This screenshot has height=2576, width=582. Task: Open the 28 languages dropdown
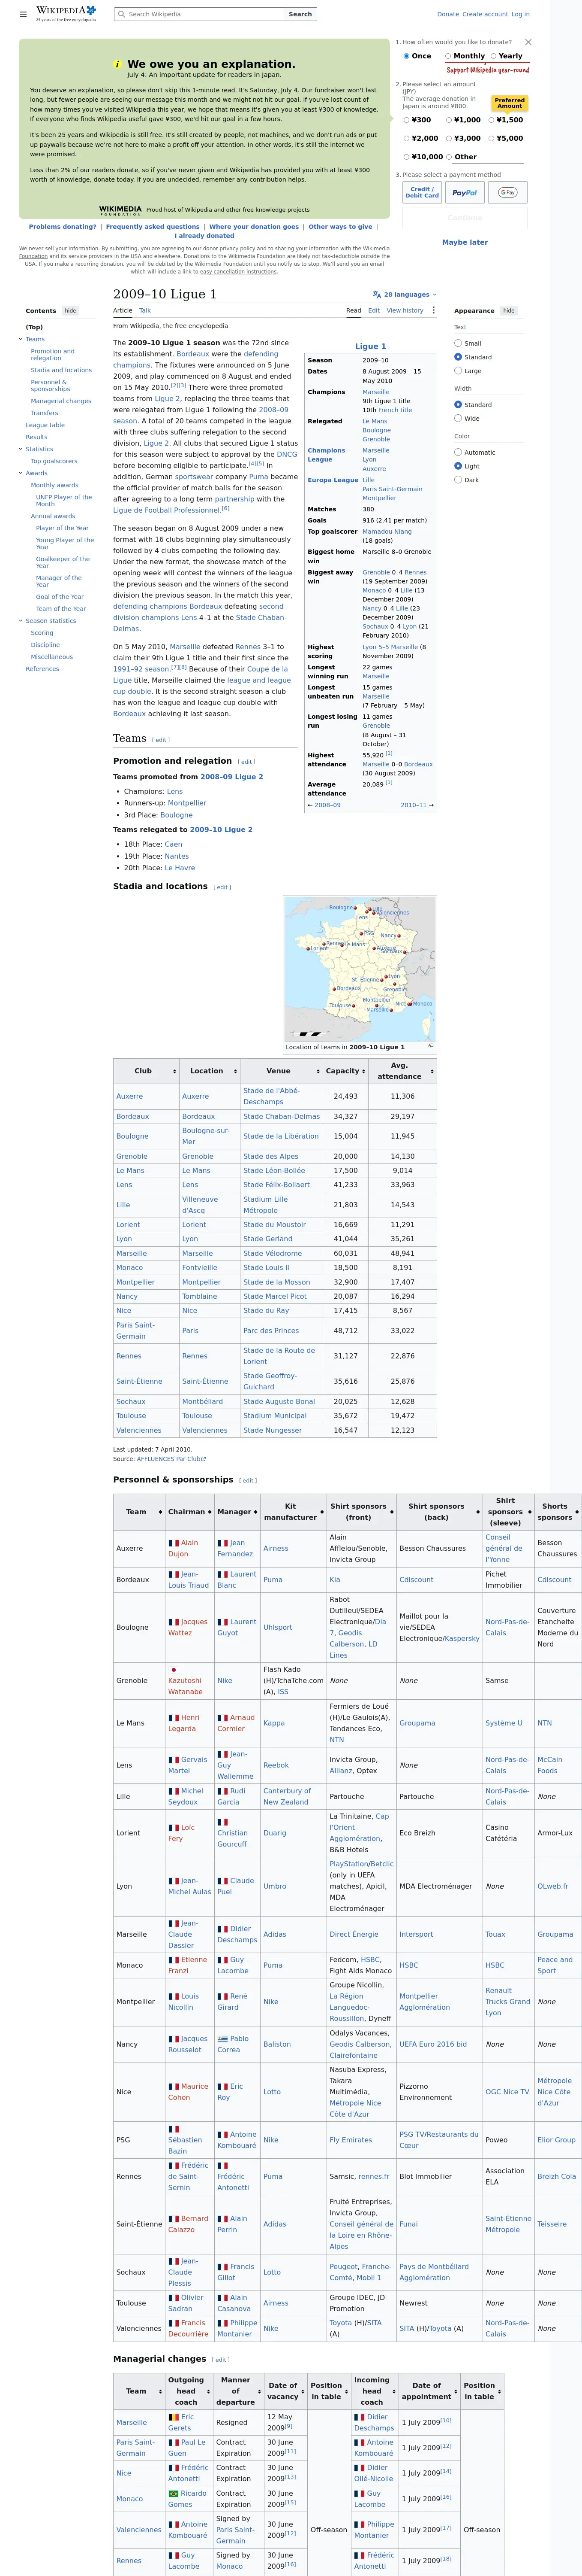[x=404, y=295]
